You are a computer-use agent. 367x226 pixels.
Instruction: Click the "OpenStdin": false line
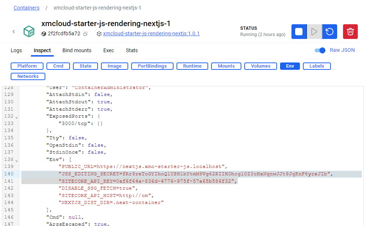click(x=76, y=145)
